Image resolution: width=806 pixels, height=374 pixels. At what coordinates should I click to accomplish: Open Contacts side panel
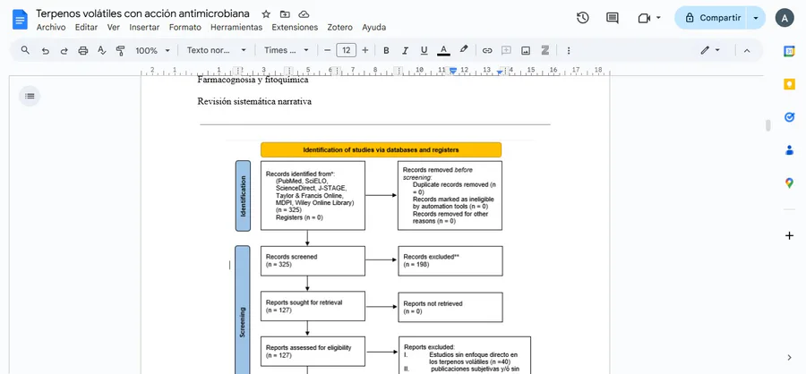click(789, 150)
